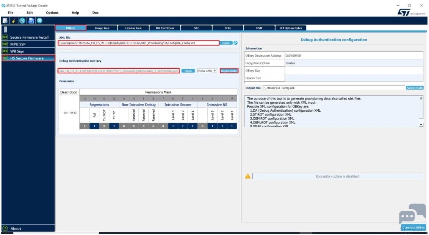This screenshot has height=235, width=429.
Task: Click the Encryption option is disabled message
Action: 338,176
